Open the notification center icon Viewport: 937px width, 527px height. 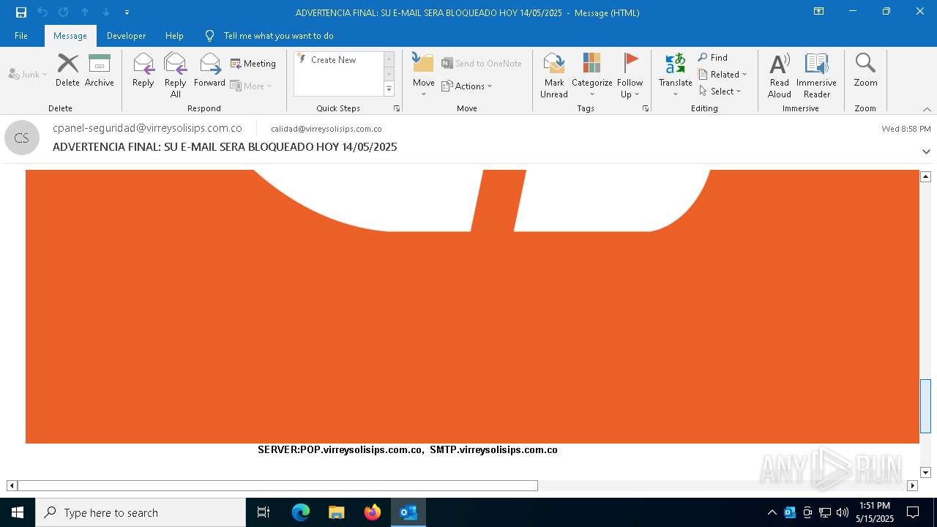pyautogui.click(x=913, y=512)
